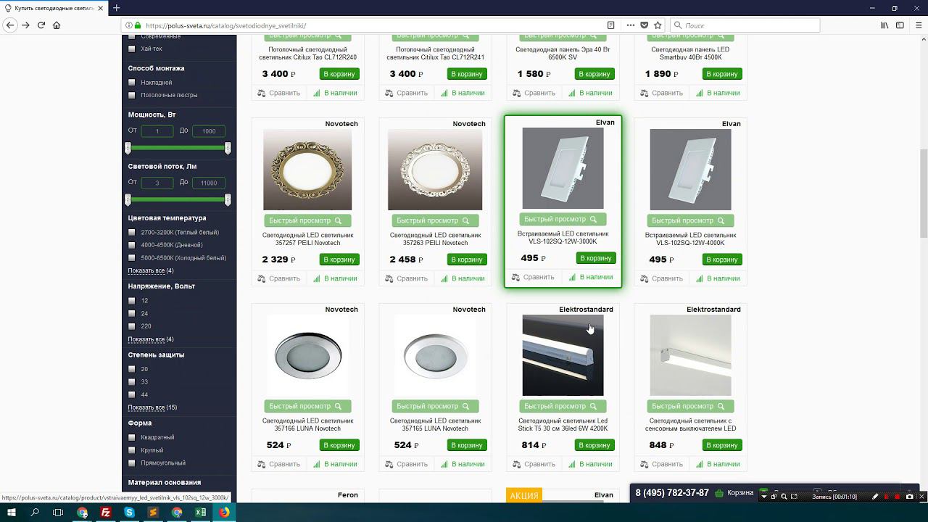Show sidebars icon in toolbar
The image size is (928, 522).
(900, 25)
